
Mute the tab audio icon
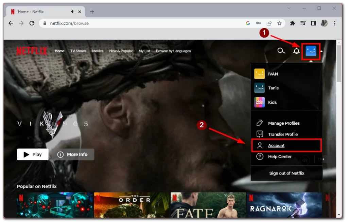tap(72, 12)
